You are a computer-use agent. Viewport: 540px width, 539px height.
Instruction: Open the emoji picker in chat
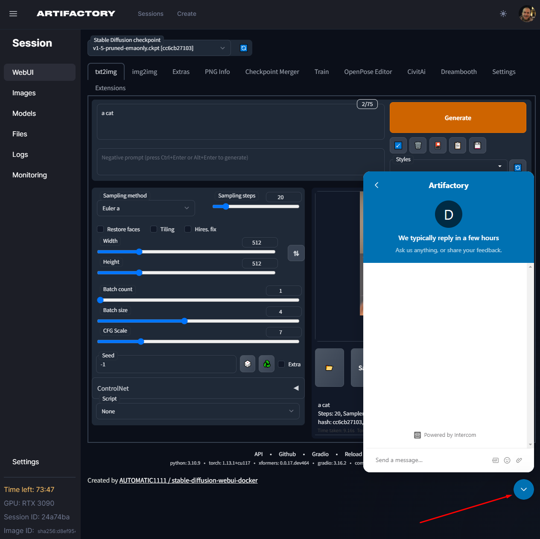[507, 460]
